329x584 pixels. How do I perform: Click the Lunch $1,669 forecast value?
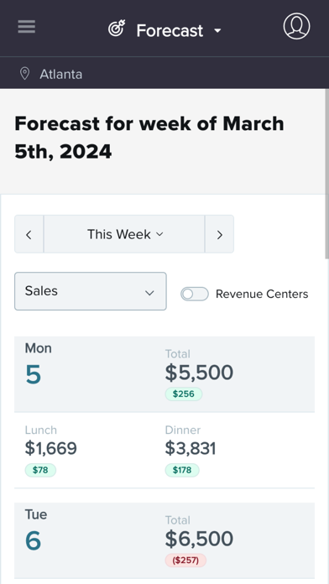coord(50,448)
